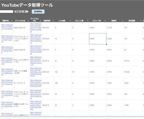The width and height of the screenshot is (144, 119).
Task: Open the filter arrow for チャンネル名 column
Action: (x=28, y=21)
